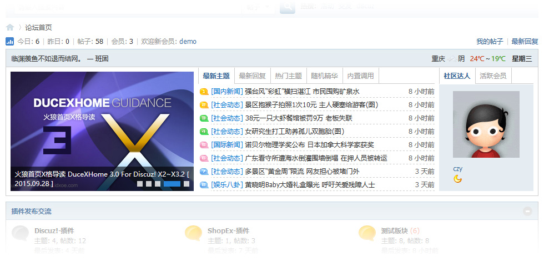544x261 pixels.
Task: Show the 活跃会员 tab
Action: point(493,76)
